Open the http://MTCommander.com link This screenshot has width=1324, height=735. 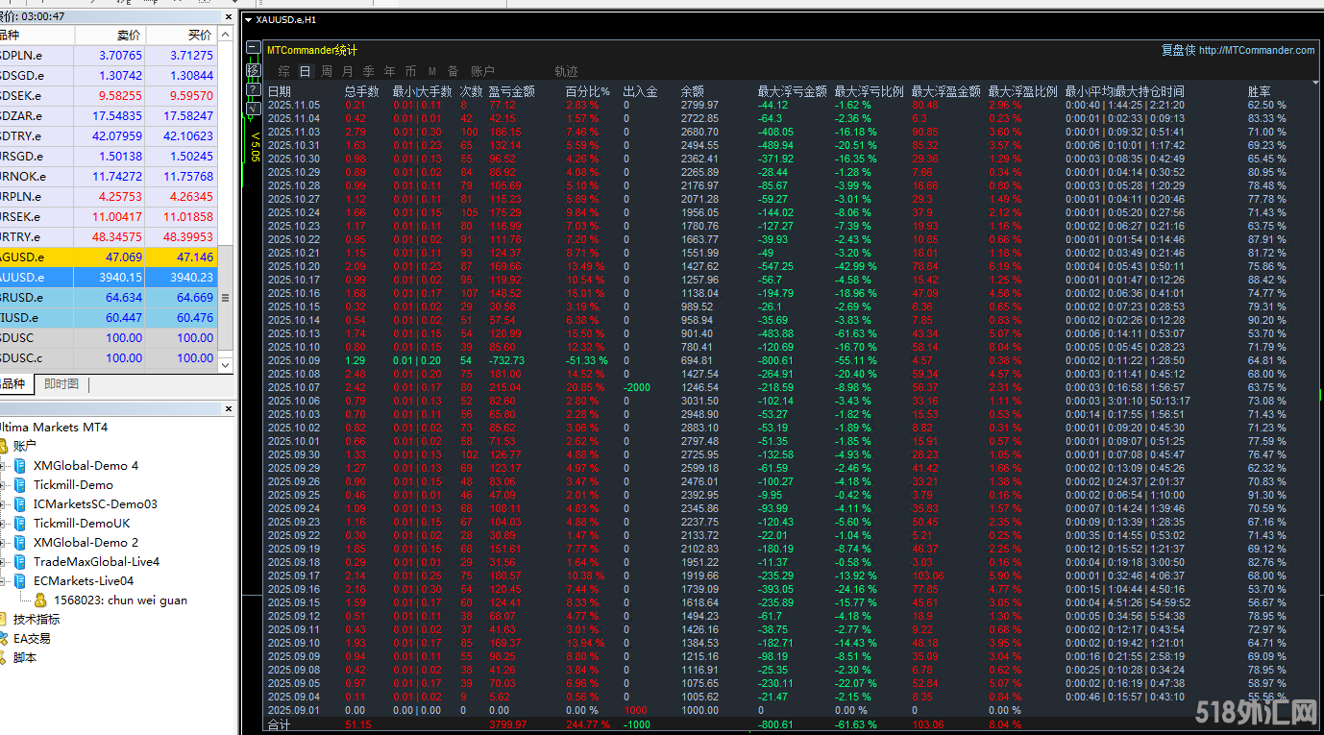[1256, 51]
